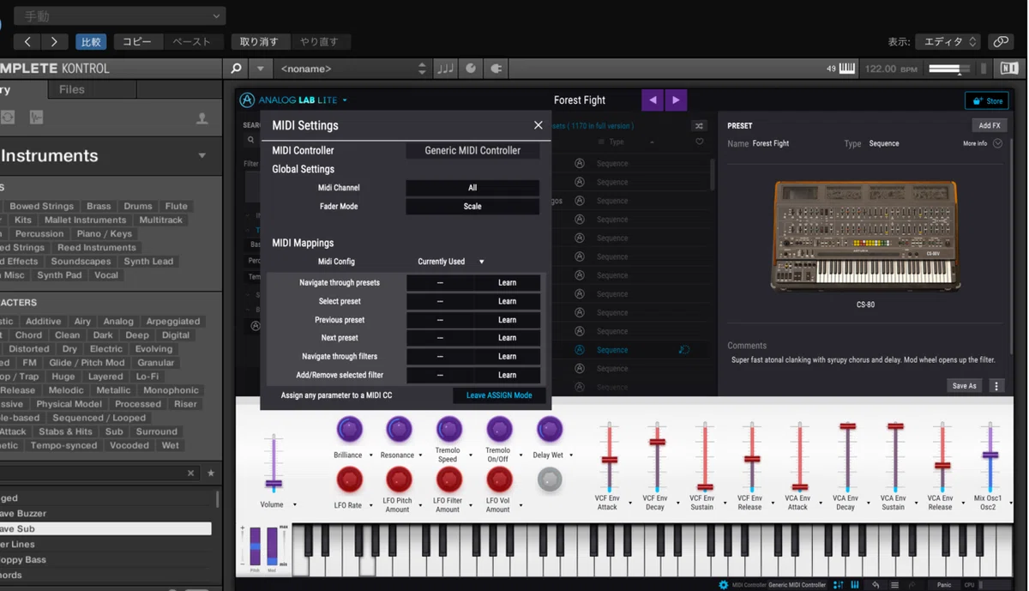
Task: Toggle the Monophonic character tag
Action: pyautogui.click(x=171, y=390)
